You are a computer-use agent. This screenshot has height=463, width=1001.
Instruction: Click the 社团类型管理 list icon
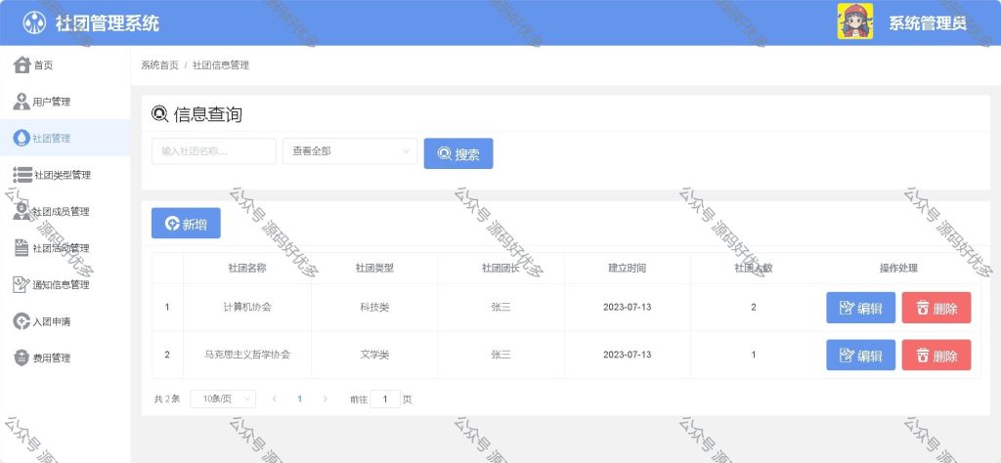pyautogui.click(x=22, y=175)
